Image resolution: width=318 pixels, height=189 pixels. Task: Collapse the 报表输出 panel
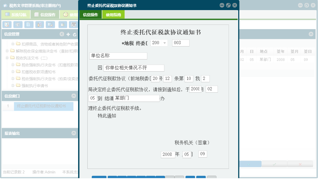pos(73,133)
